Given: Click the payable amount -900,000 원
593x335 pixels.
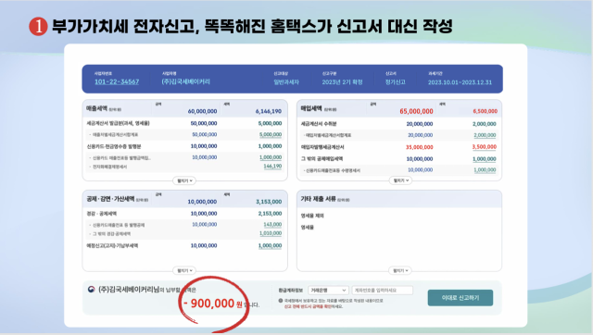Looking at the screenshot, I should (212, 303).
